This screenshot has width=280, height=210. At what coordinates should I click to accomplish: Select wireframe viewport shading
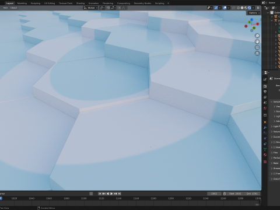(238, 8)
